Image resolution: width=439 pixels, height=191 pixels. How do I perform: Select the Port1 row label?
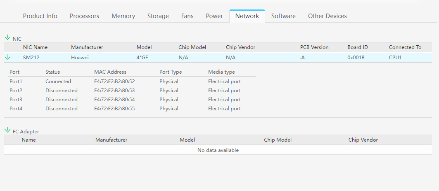[x=16, y=82]
